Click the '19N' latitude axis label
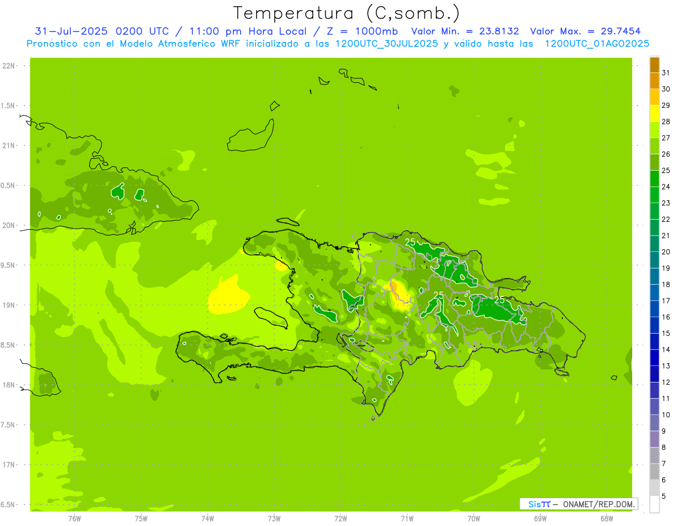681x526 pixels. tap(8, 305)
